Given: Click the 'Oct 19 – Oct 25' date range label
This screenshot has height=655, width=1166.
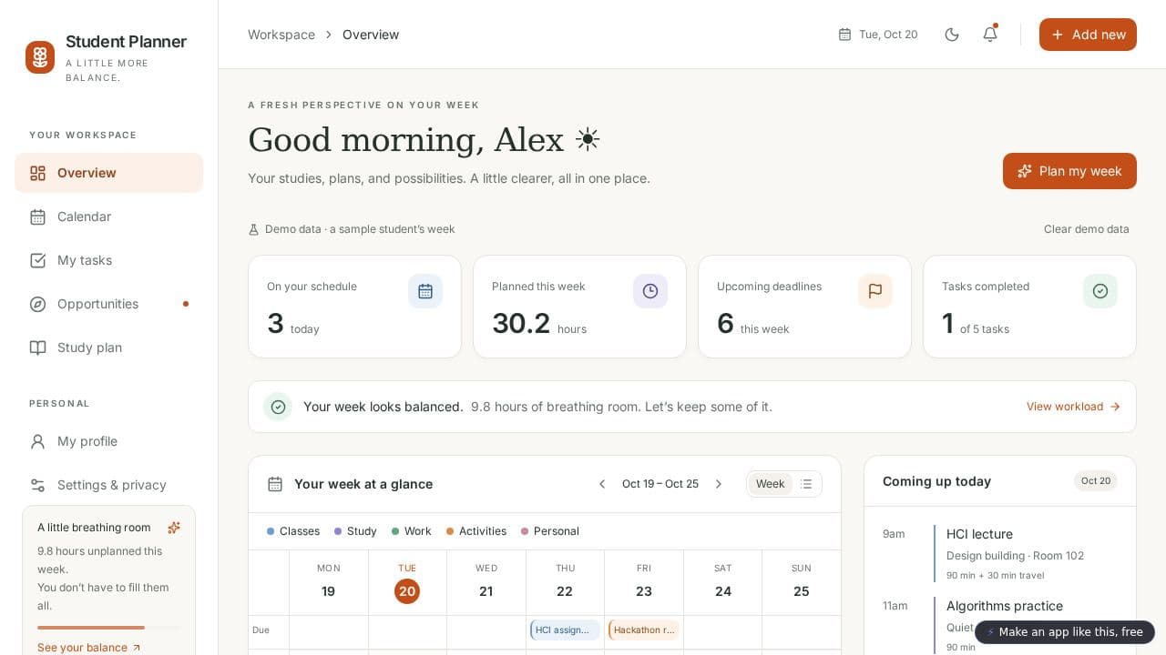Looking at the screenshot, I should tap(660, 484).
